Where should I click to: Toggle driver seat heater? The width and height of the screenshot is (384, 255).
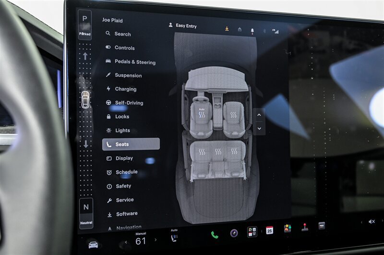coord(202,114)
